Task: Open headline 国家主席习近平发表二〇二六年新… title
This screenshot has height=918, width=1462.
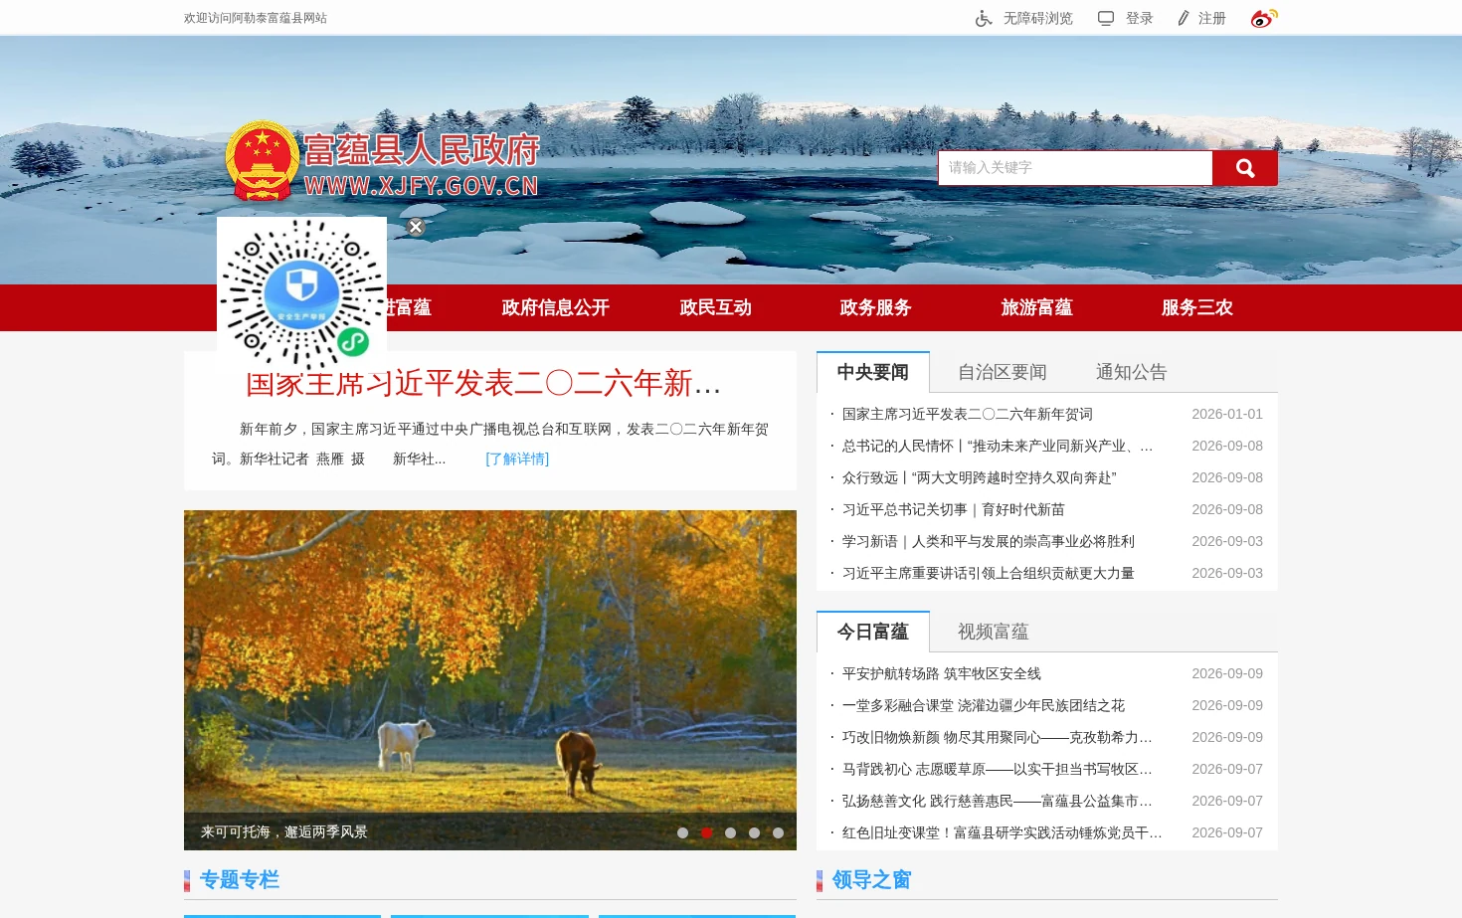Action: (483, 383)
